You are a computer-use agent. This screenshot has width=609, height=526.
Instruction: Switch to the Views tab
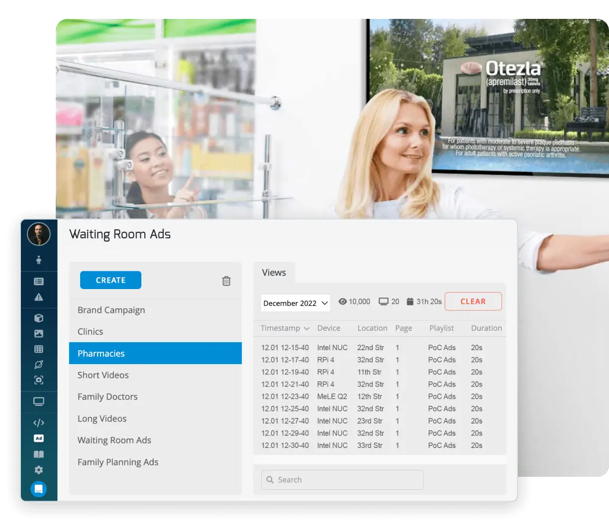coord(274,273)
